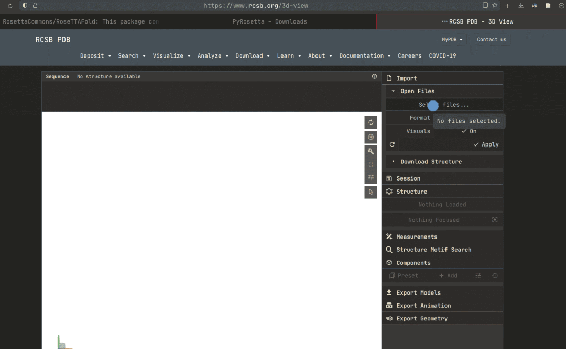Bookmark page with the star icon
This screenshot has width=566, height=349.
coord(495,5)
